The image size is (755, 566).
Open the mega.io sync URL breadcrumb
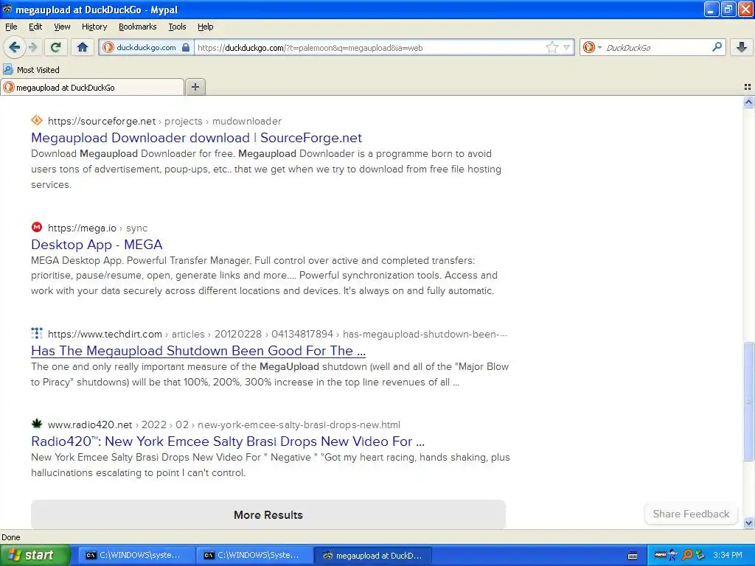[x=98, y=228]
